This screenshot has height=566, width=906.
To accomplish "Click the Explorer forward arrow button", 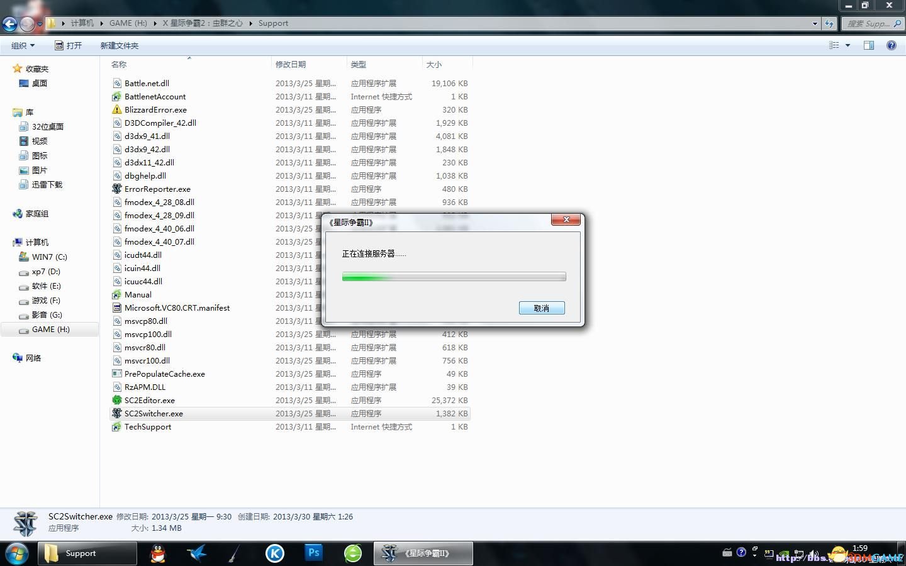I will coord(27,24).
